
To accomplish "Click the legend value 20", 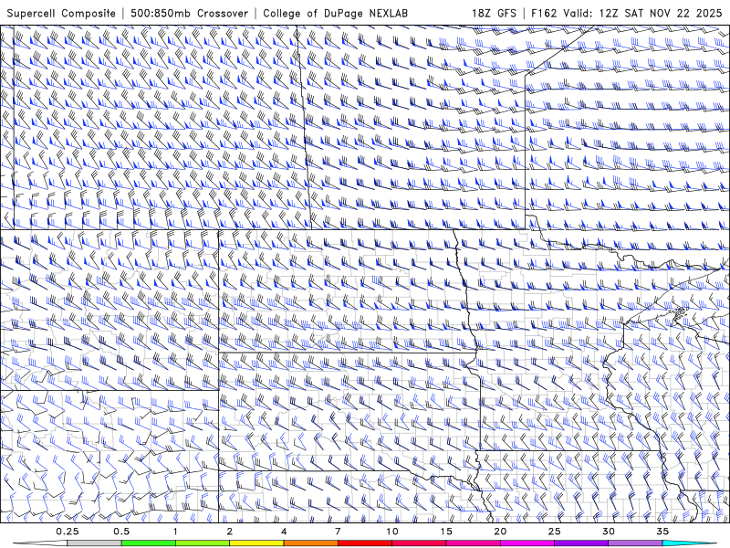I will click(x=500, y=532).
